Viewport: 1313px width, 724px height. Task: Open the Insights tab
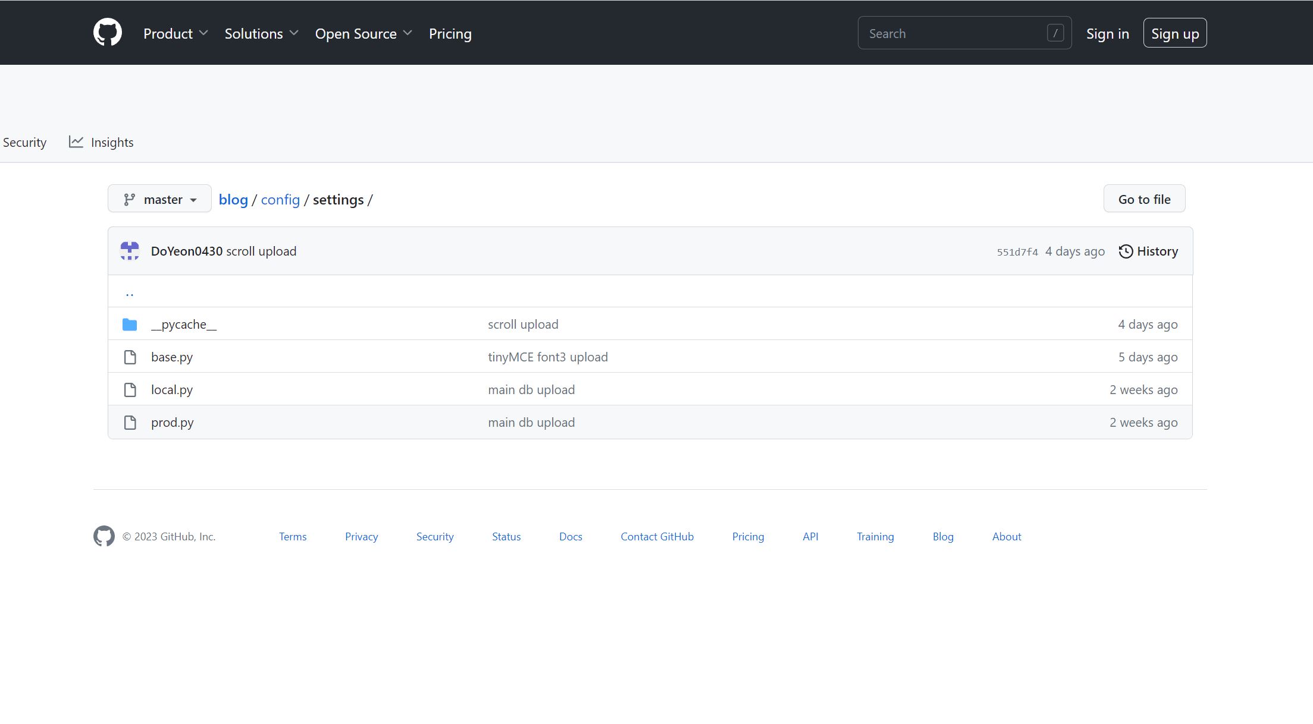click(x=101, y=142)
